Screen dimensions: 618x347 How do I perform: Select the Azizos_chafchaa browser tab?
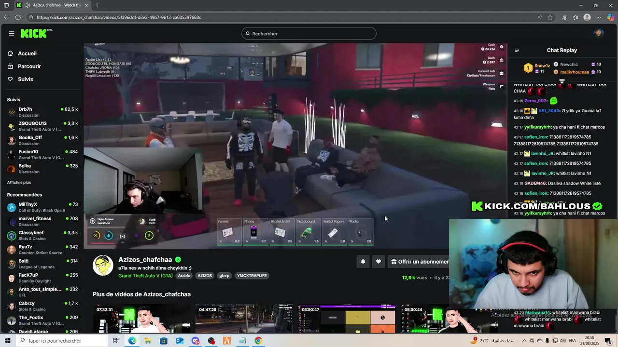pyautogui.click(x=53, y=5)
